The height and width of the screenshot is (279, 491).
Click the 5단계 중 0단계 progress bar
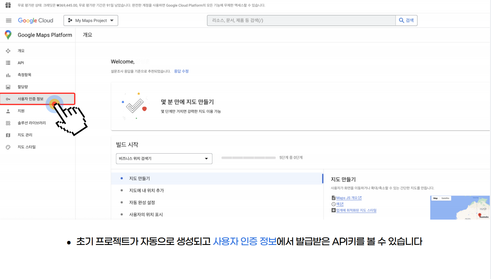click(248, 158)
